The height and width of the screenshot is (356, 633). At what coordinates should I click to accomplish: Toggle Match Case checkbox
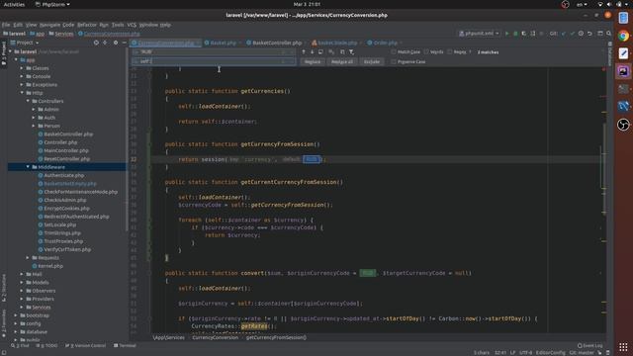pos(394,52)
